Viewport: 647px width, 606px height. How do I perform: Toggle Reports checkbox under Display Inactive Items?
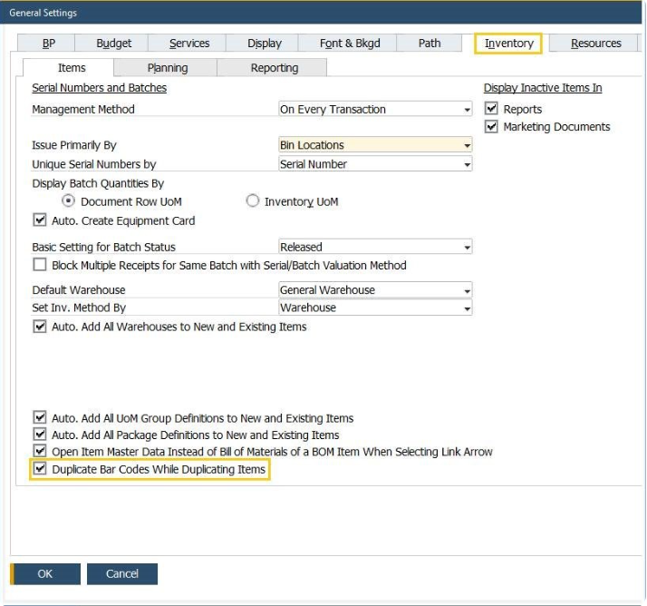pos(492,109)
